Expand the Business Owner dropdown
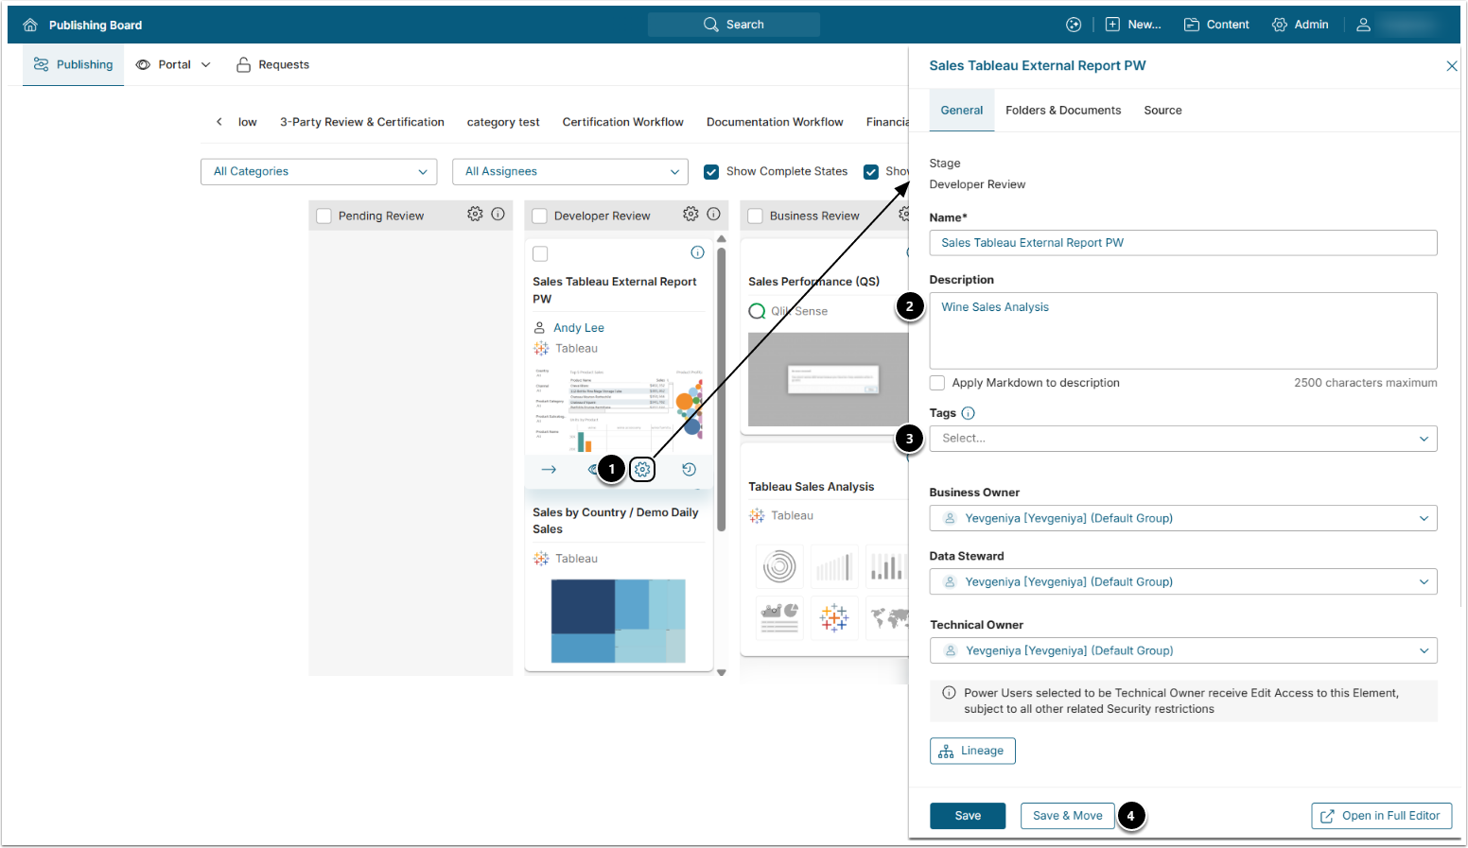This screenshot has width=1468, height=848. coord(1183,518)
